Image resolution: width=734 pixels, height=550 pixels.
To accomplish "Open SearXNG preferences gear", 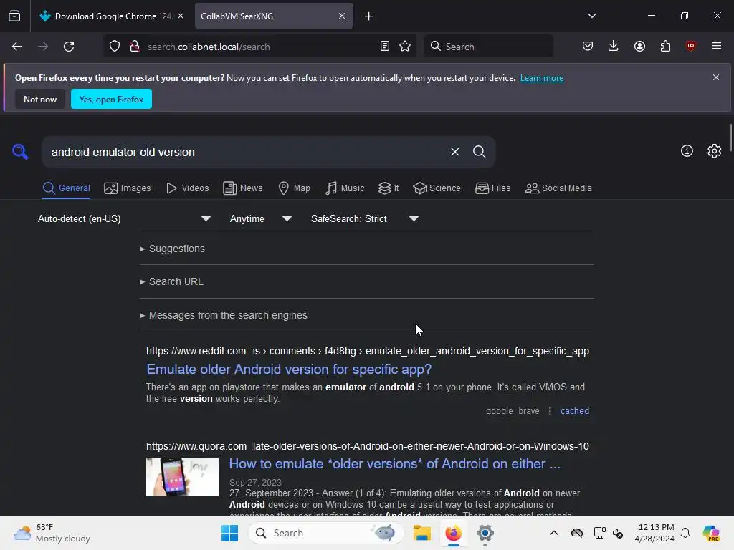I will pos(715,150).
